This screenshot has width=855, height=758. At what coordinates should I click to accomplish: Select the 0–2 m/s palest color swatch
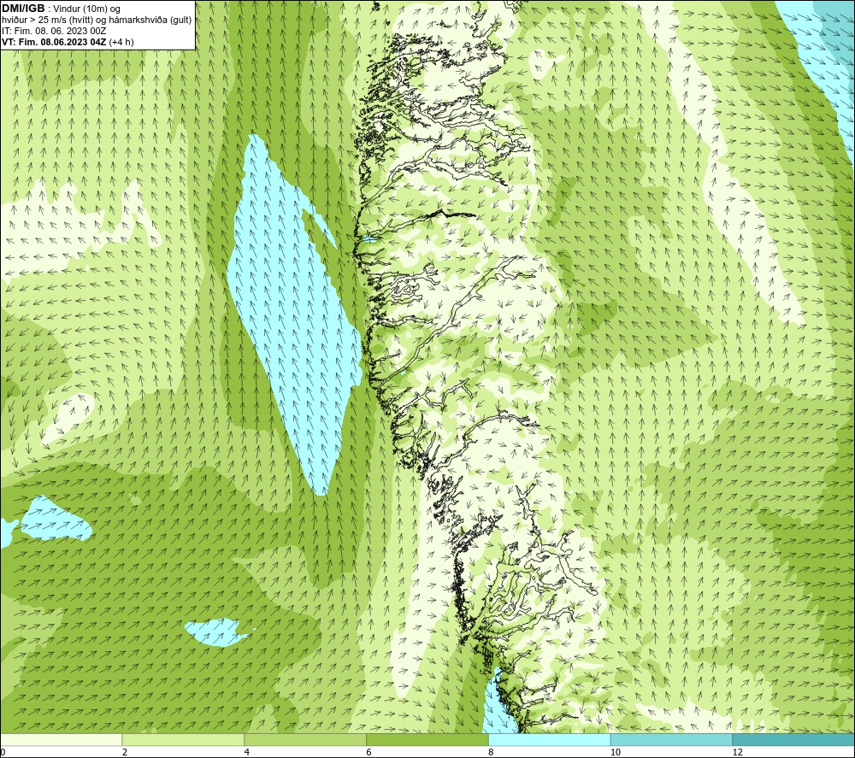(61, 739)
